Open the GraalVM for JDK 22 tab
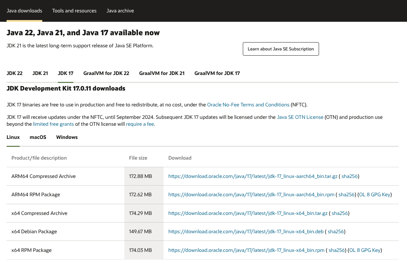This screenshot has width=407, height=264. point(106,73)
